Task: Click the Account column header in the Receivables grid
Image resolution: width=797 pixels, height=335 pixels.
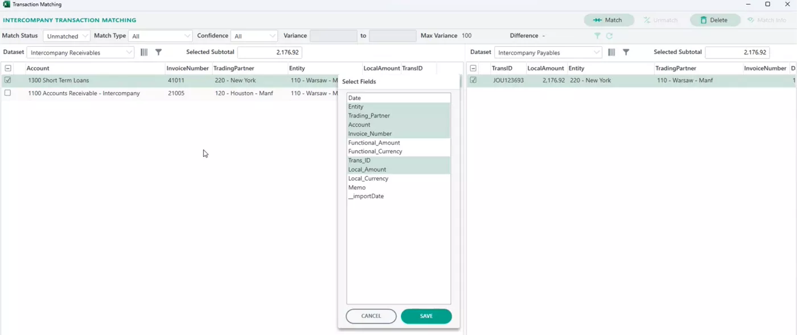Action: pyautogui.click(x=38, y=68)
